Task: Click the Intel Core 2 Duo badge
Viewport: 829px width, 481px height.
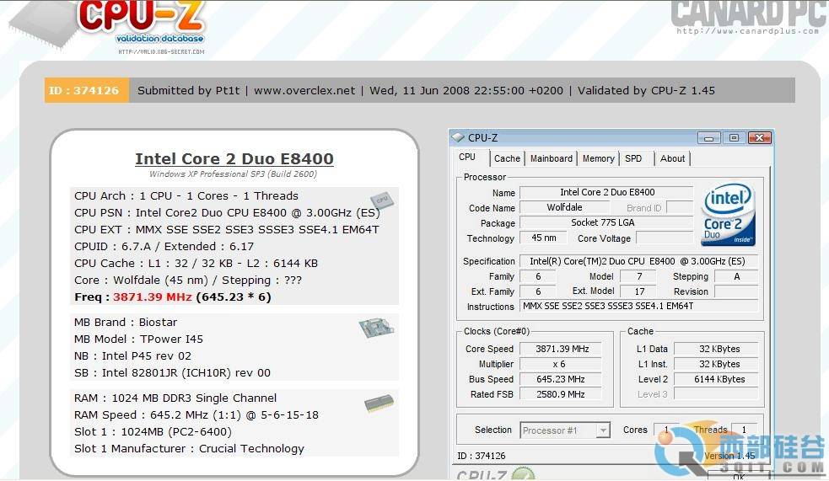Action: tap(729, 214)
